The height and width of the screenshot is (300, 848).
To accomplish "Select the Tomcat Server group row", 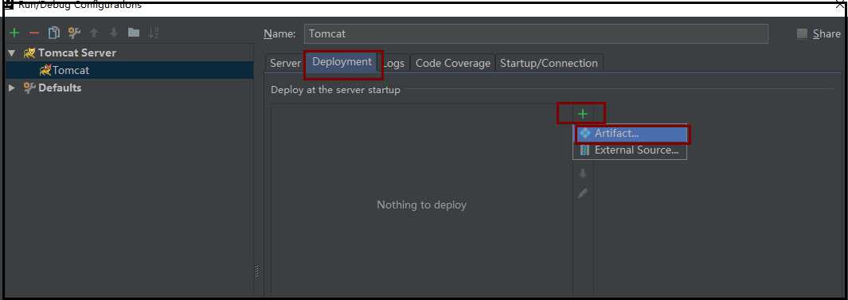I will pyautogui.click(x=130, y=53).
